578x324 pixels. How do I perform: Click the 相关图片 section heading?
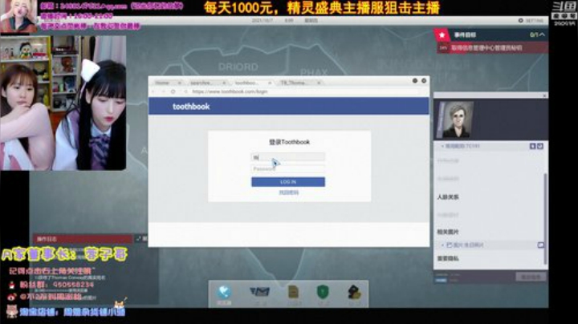point(448,232)
